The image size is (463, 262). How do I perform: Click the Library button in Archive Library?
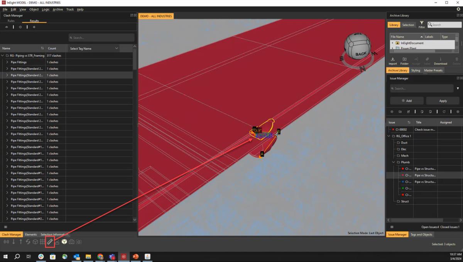394,25
